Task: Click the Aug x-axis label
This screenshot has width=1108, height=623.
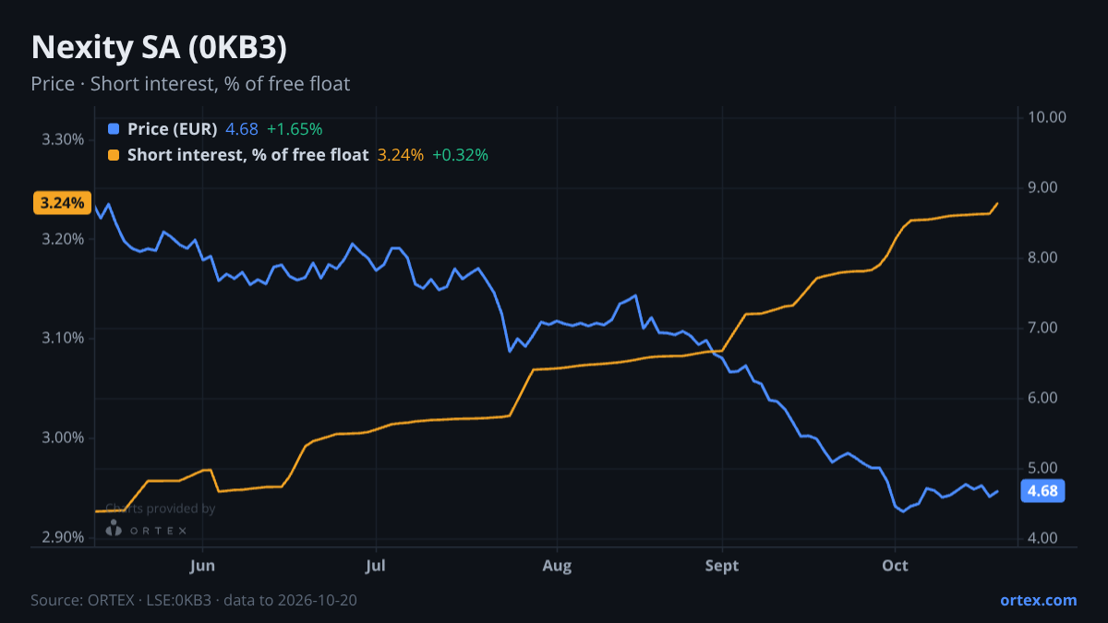Action: 557,565
